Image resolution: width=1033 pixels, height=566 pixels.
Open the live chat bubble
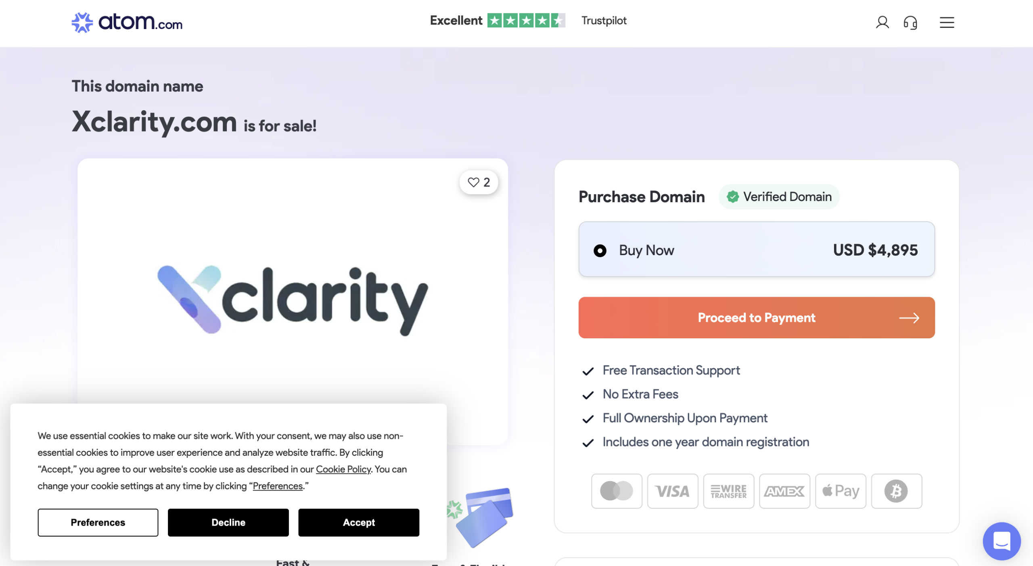[1002, 541]
